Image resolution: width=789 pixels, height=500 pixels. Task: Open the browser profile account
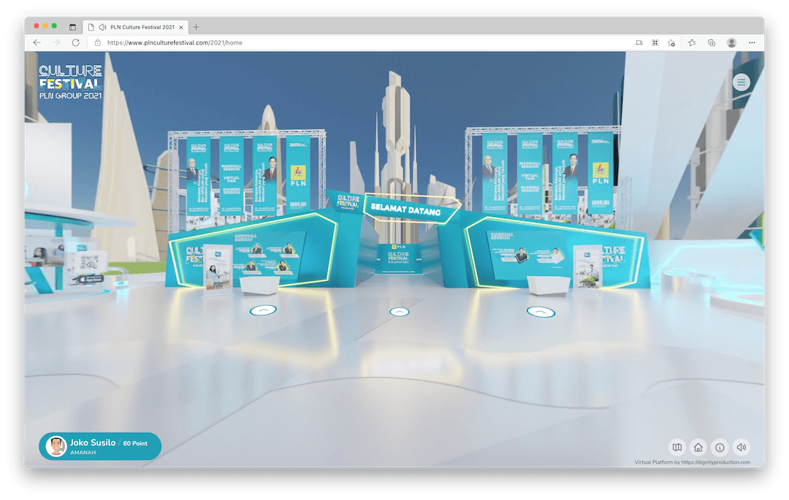pyautogui.click(x=731, y=43)
